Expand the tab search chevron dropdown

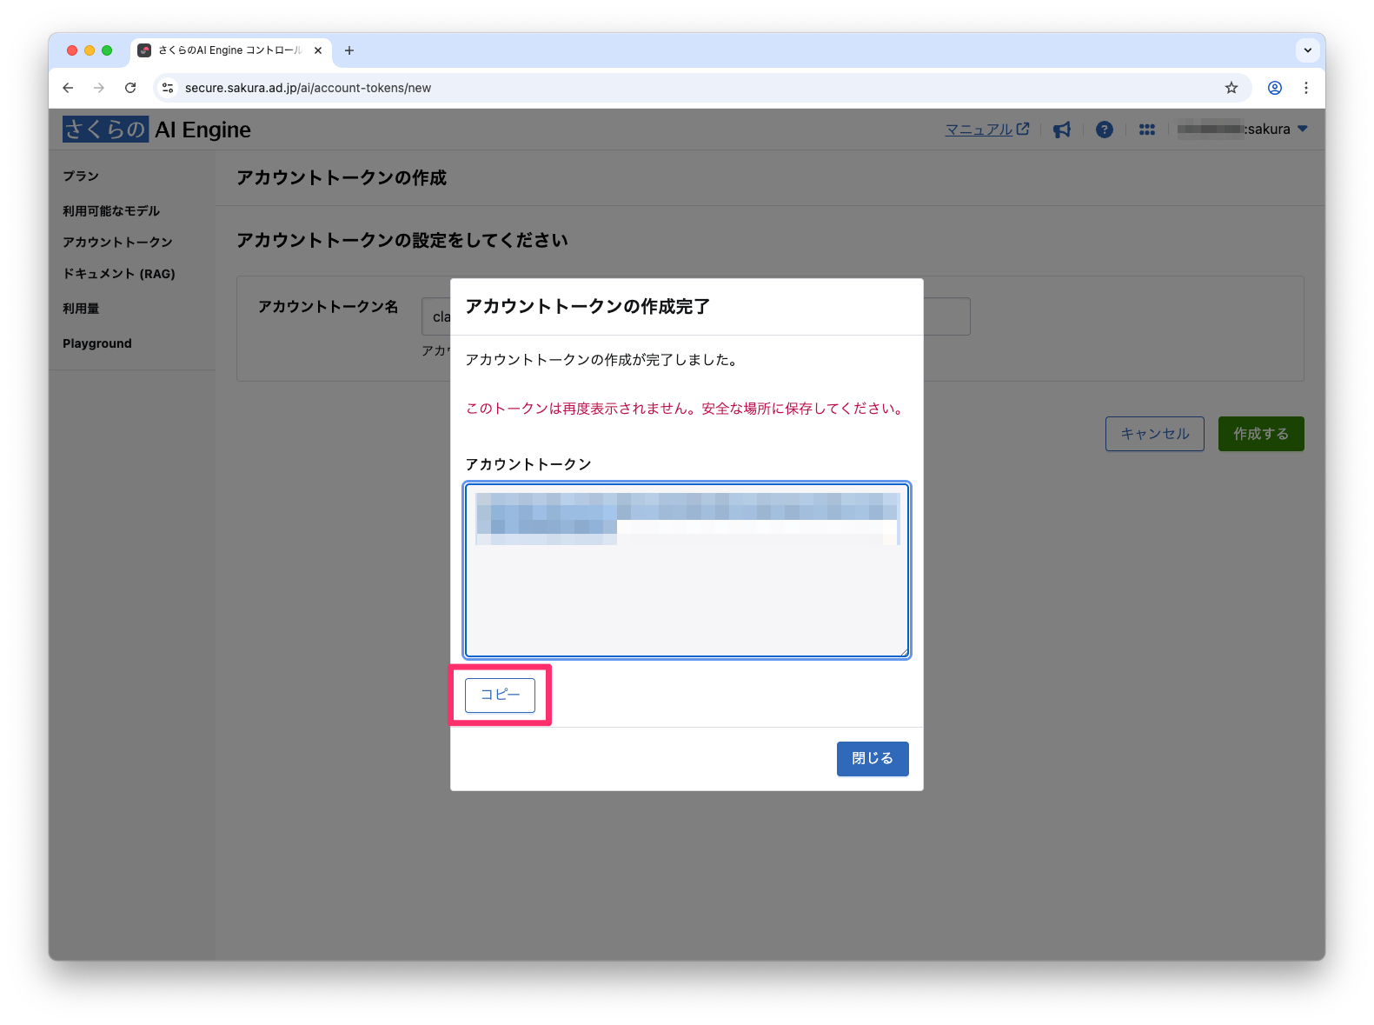(1307, 50)
